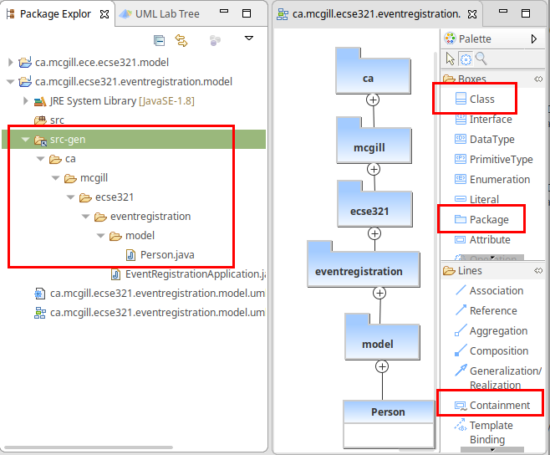
Task: Choose the Zoom magnifier tool in Palette
Action: coord(481,59)
